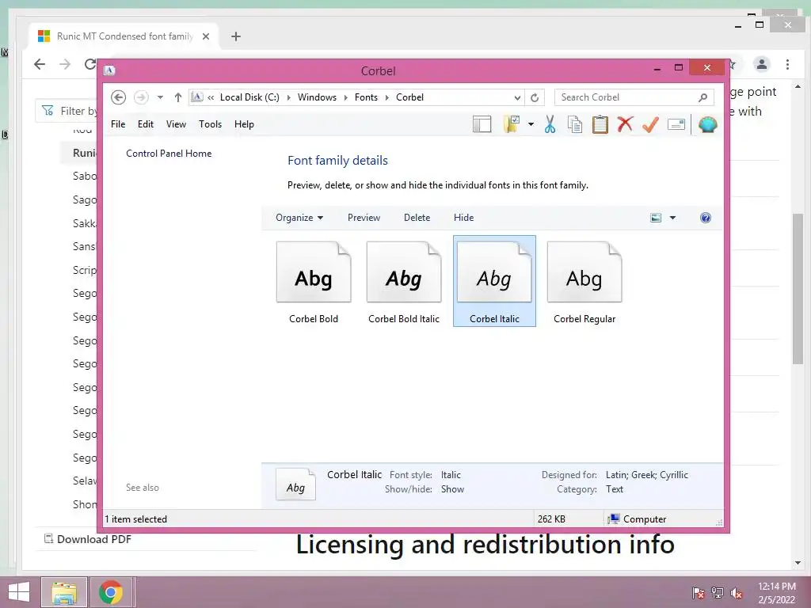Image resolution: width=811 pixels, height=608 pixels.
Task: Open the File menu
Action: 118,124
